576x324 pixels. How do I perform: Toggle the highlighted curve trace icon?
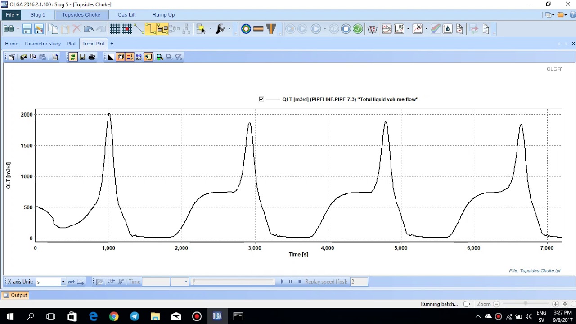pyautogui.click(x=148, y=57)
